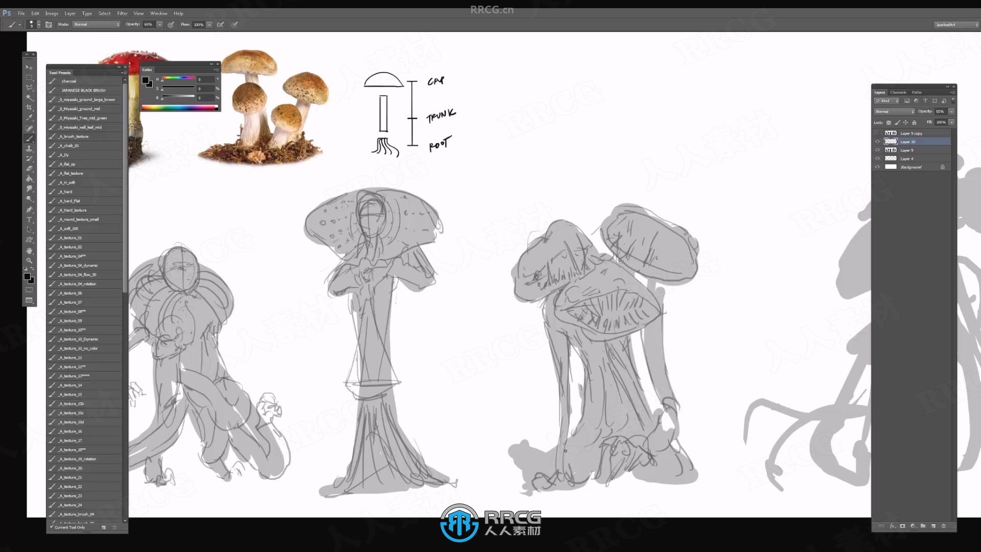
Task: Hide Layer 4 visibility eye
Action: click(878, 158)
